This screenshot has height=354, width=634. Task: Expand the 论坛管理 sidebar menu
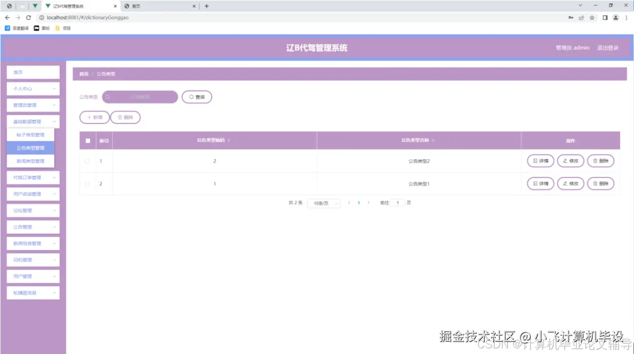point(33,210)
